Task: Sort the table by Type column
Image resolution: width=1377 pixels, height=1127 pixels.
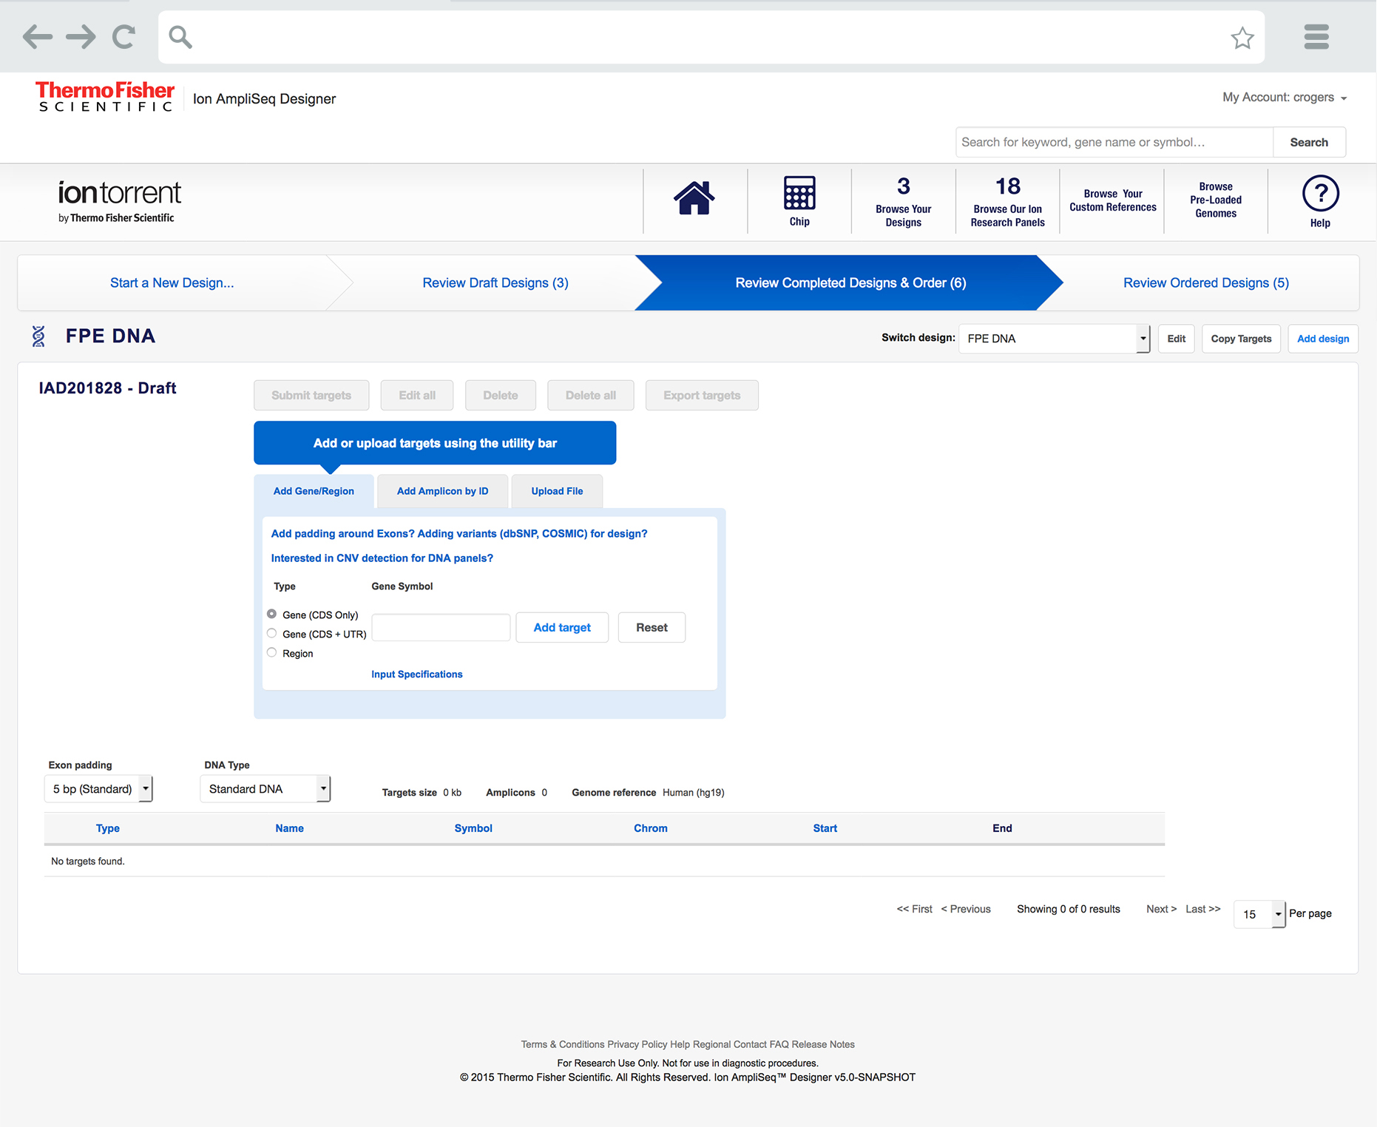Action: [x=107, y=828]
